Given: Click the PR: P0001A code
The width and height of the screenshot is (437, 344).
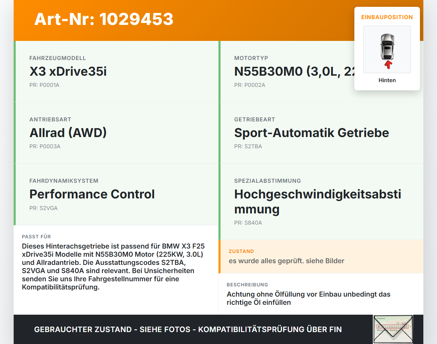Looking at the screenshot, I should tap(44, 85).
